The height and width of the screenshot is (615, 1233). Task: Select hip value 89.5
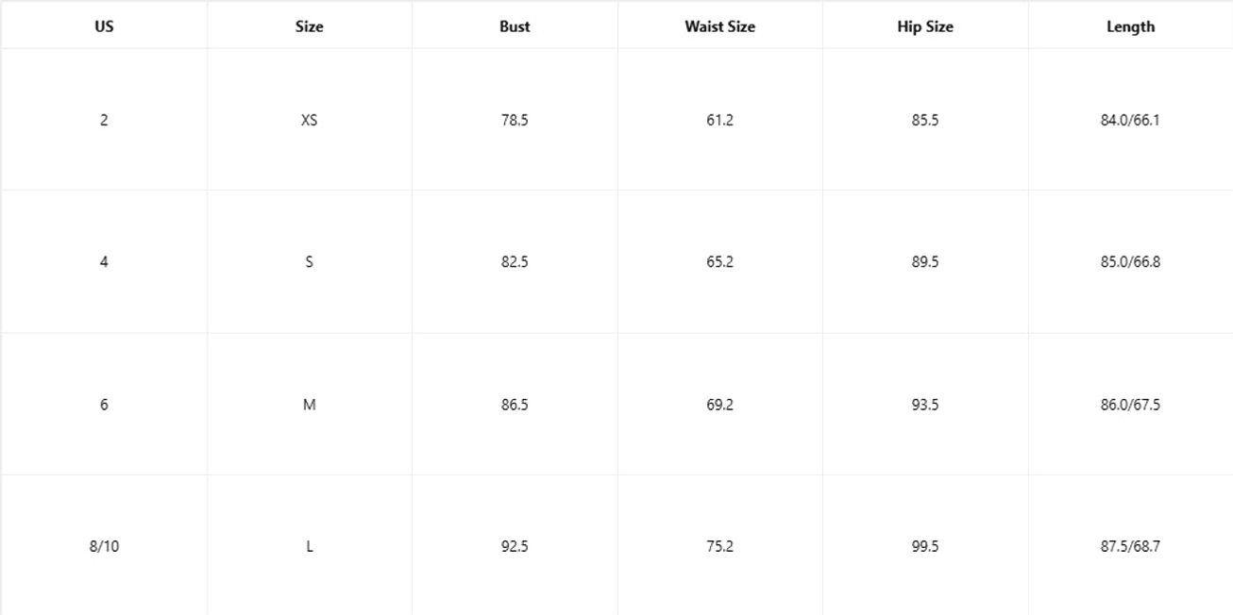pos(925,261)
